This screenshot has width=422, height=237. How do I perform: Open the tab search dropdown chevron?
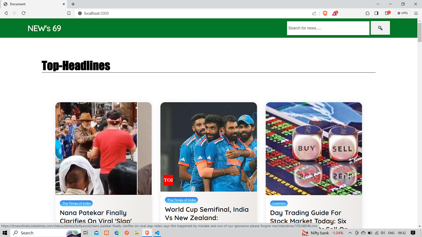tap(378, 4)
